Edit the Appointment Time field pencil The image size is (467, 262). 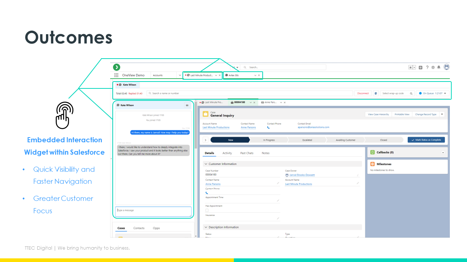pyautogui.click(x=278, y=201)
